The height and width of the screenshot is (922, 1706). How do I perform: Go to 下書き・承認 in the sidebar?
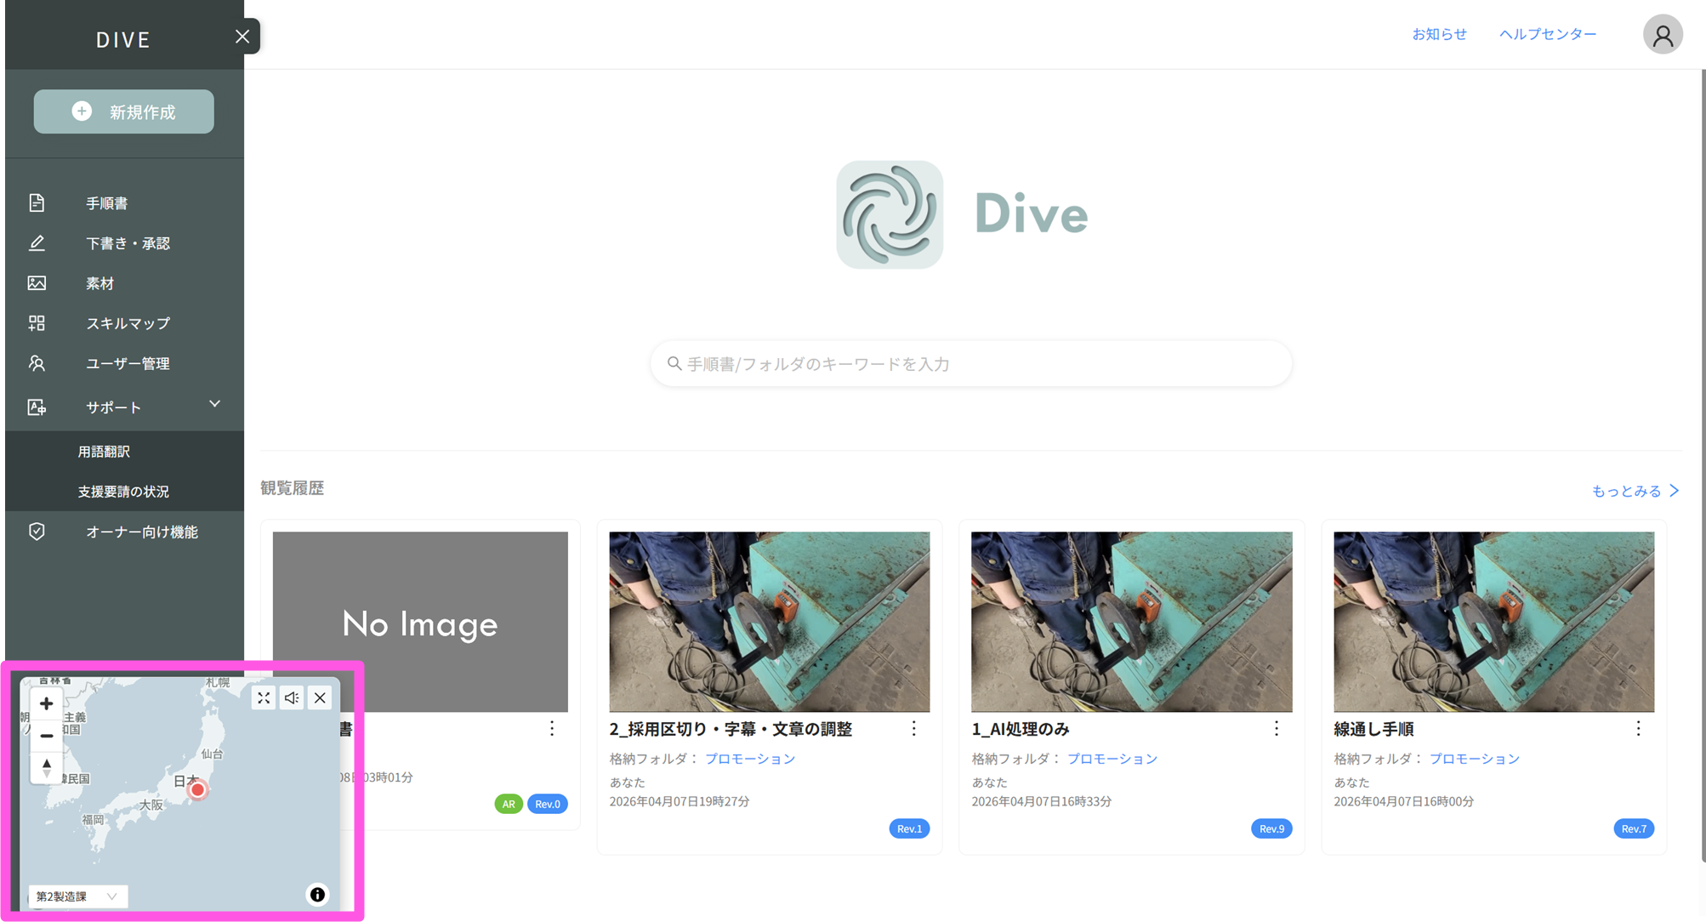[128, 243]
